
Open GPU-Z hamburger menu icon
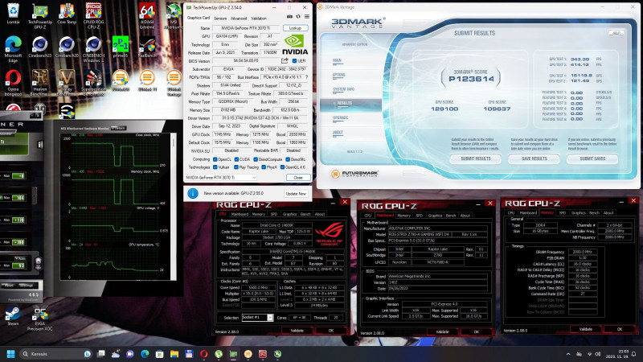tap(307, 17)
